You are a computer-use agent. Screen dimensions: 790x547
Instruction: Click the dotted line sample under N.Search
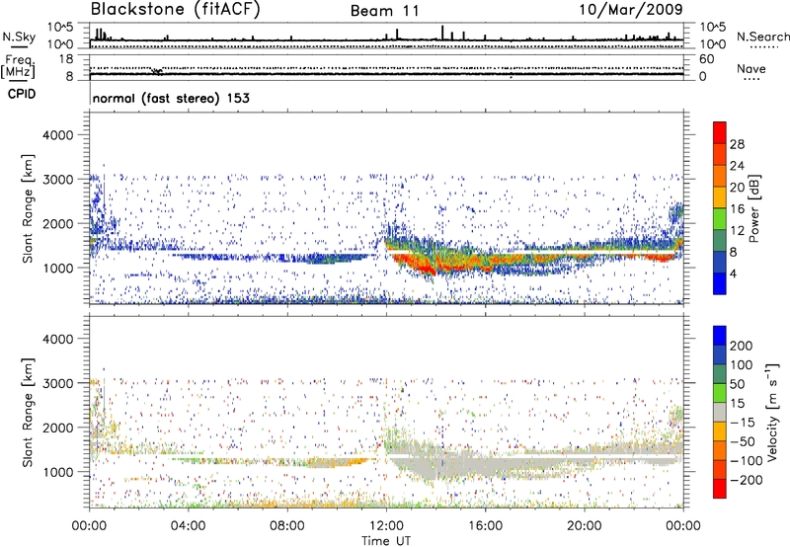tap(763, 47)
